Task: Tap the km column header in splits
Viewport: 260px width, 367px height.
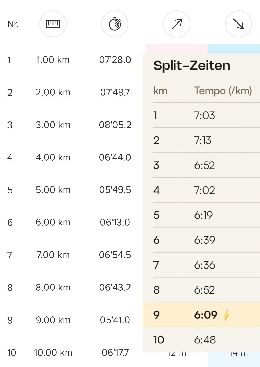Action: tap(160, 91)
